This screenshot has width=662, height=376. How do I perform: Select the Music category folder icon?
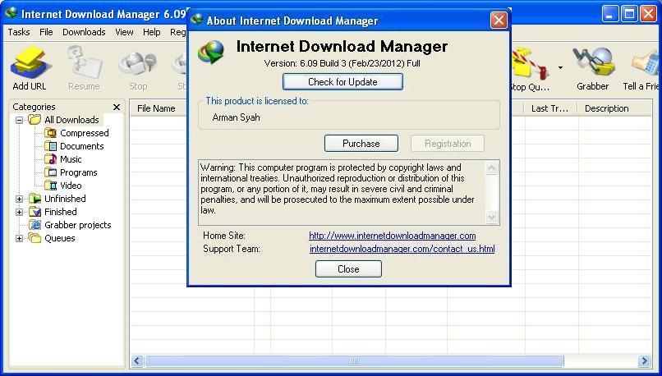coord(51,159)
